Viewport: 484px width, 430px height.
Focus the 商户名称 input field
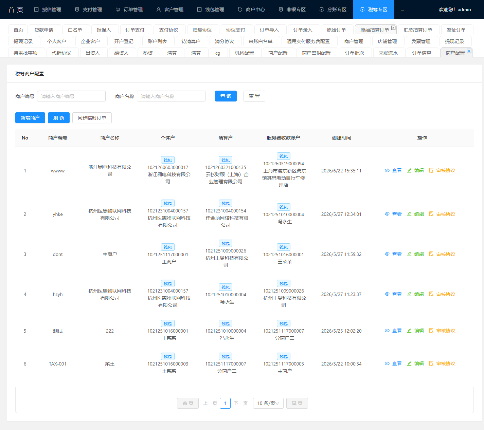tap(171, 96)
